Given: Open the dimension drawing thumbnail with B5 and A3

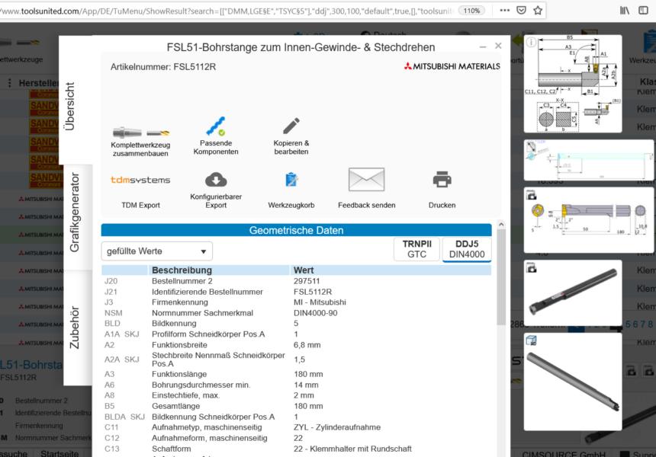Looking at the screenshot, I should (x=573, y=84).
